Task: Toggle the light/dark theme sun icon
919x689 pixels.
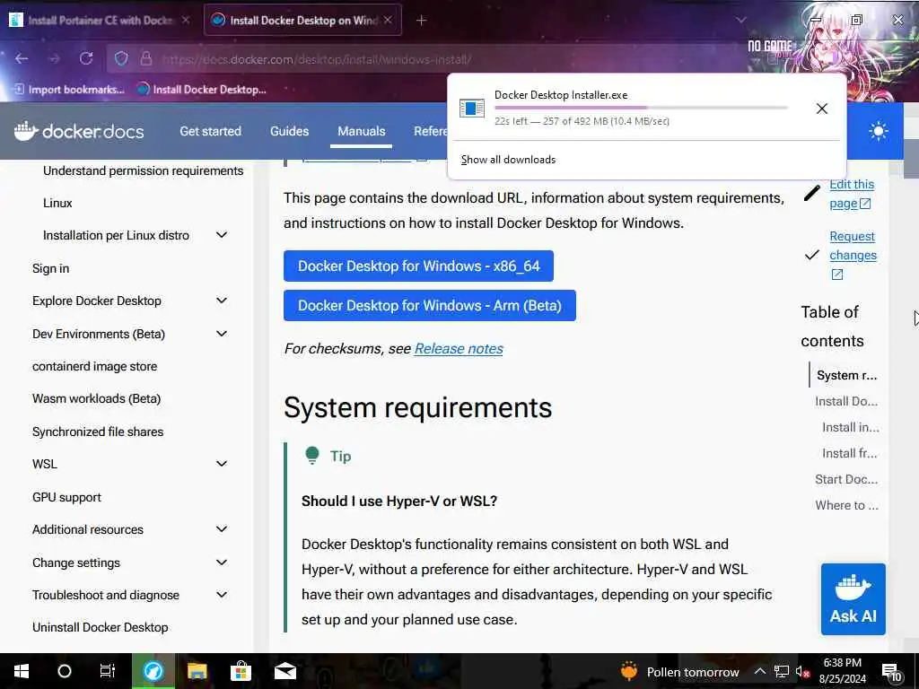Action: click(x=878, y=131)
